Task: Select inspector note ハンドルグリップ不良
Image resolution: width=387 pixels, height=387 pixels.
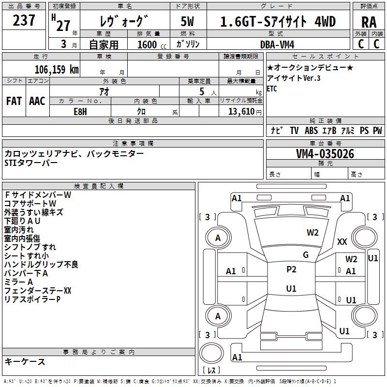Action: point(41,264)
